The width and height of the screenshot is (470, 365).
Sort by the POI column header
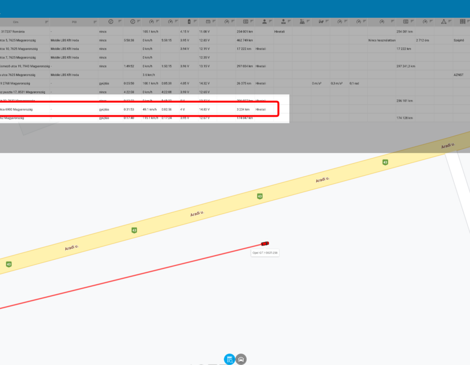coord(74,22)
